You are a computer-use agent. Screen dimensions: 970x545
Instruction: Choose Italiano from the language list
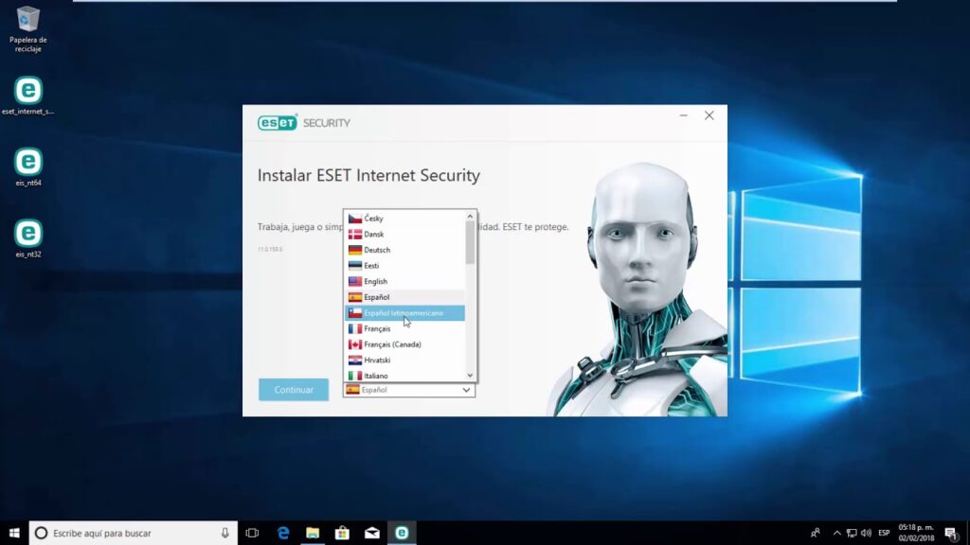(404, 376)
